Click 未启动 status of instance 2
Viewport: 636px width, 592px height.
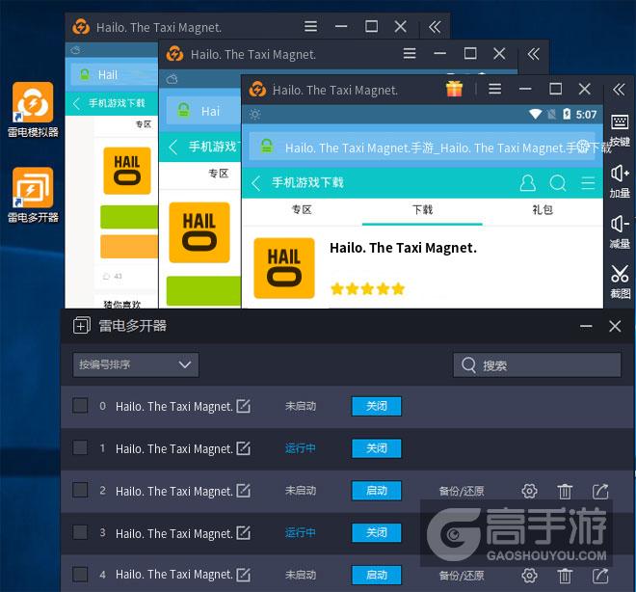click(x=300, y=491)
